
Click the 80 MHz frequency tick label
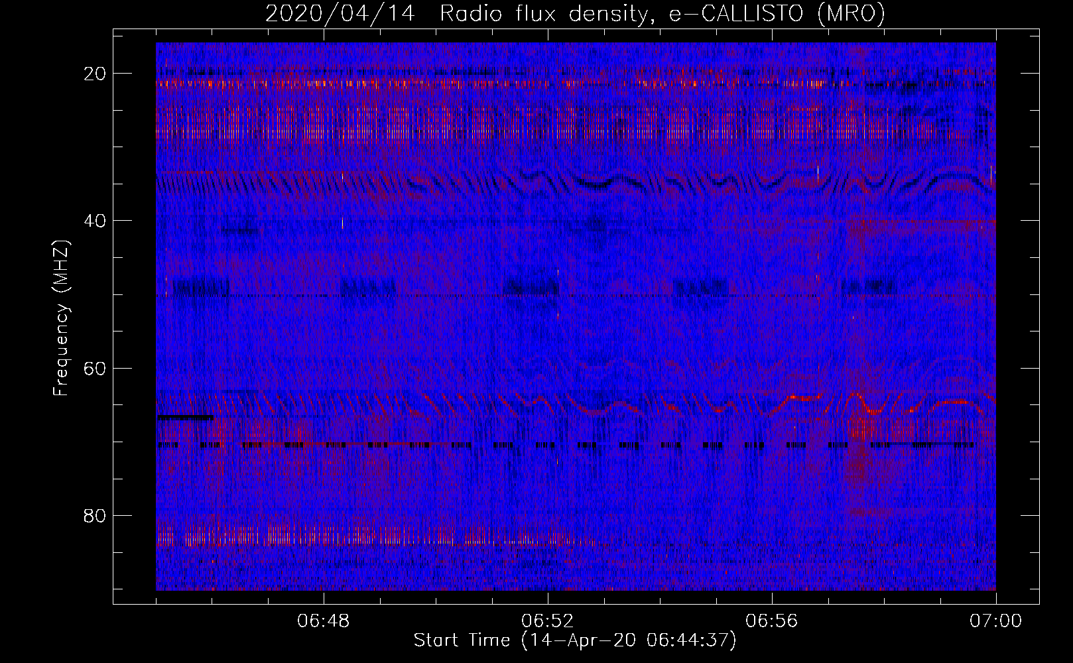pyautogui.click(x=95, y=515)
